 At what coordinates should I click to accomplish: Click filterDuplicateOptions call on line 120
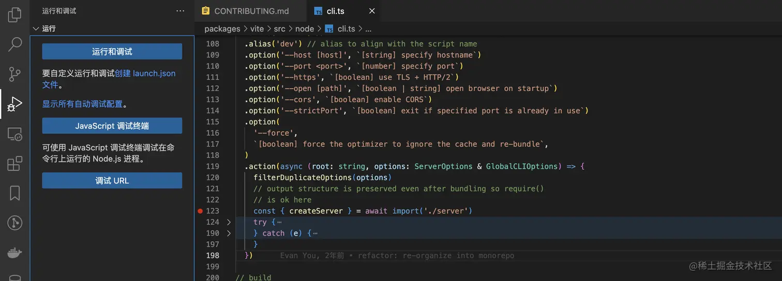[x=303, y=177]
